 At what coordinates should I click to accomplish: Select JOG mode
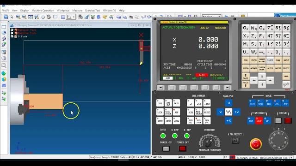pyautogui.click(x=277, y=103)
